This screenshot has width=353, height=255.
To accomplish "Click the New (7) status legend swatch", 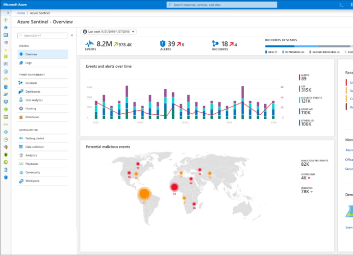I will (266, 52).
